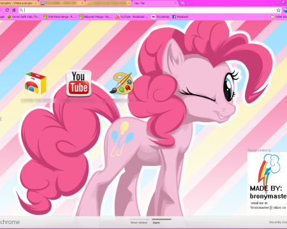Switch to the second blurred tab

tap(63, 3)
